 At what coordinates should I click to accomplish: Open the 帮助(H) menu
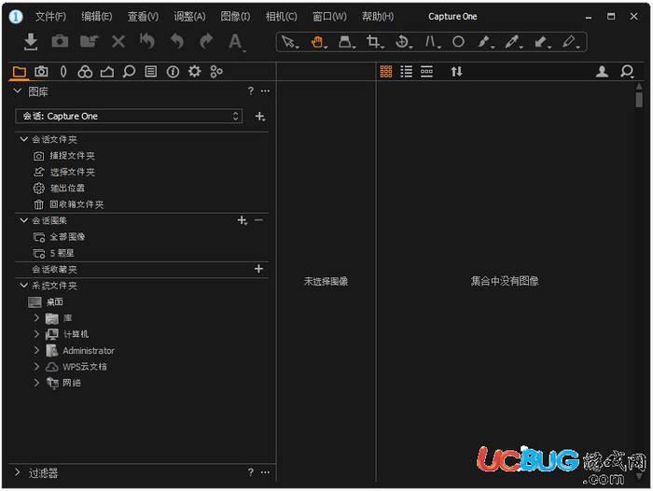[377, 17]
